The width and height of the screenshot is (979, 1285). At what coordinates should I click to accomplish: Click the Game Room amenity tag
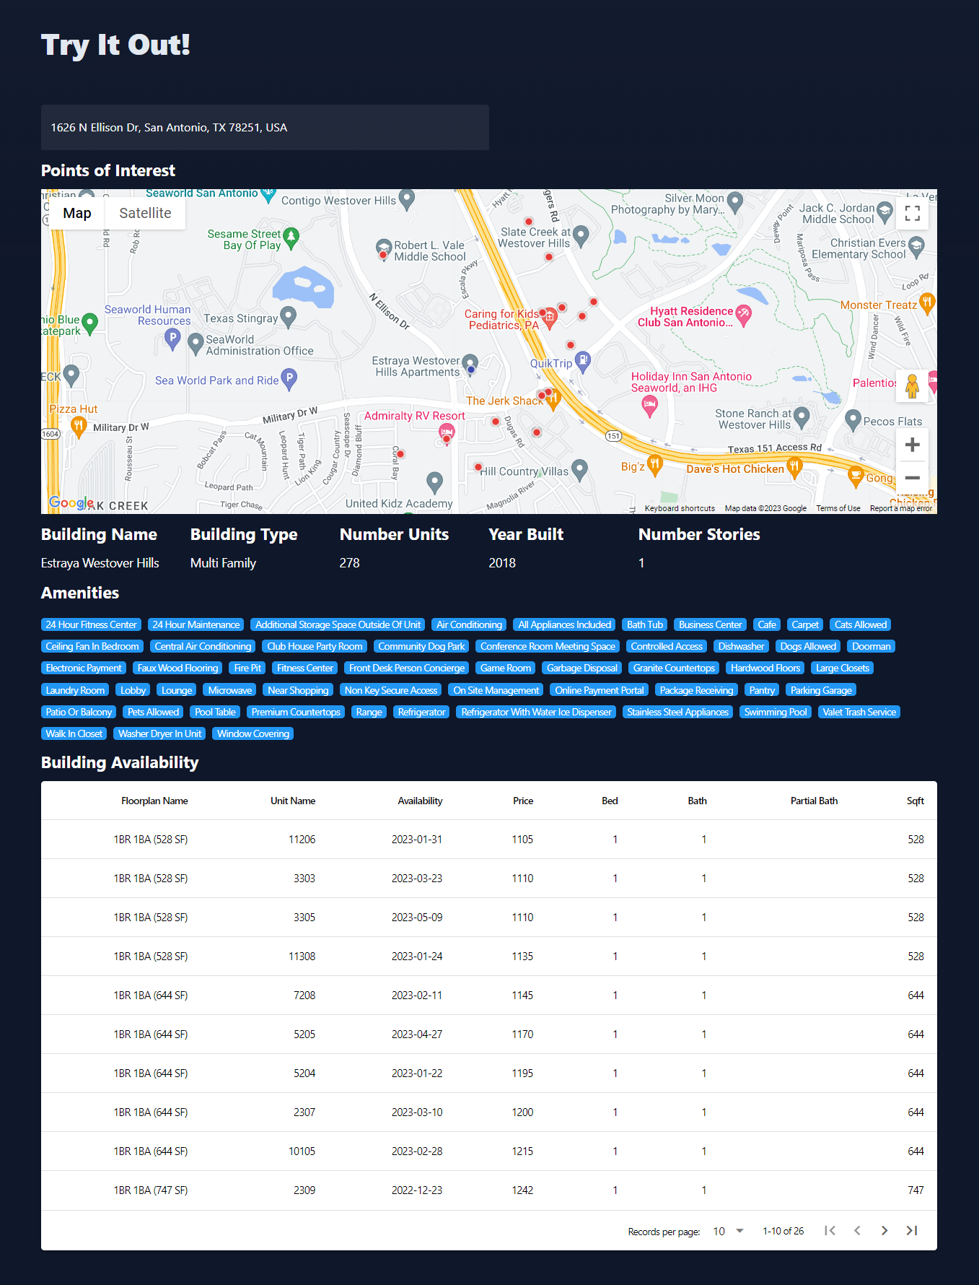[506, 668]
